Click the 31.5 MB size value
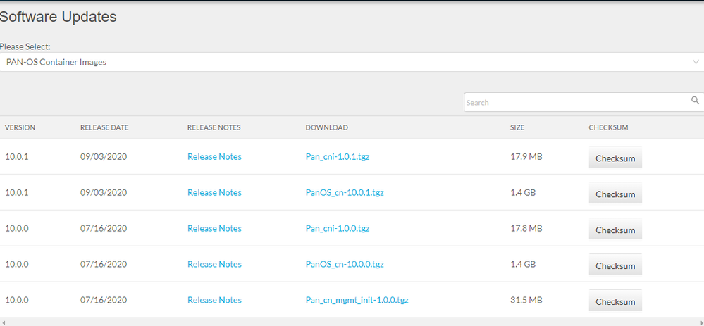Viewport: 704px width, 326px height. (526, 300)
